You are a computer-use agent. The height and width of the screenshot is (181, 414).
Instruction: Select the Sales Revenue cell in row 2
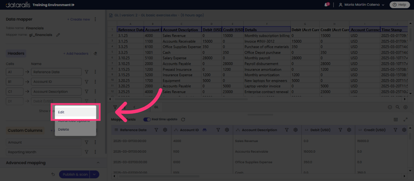182,36
